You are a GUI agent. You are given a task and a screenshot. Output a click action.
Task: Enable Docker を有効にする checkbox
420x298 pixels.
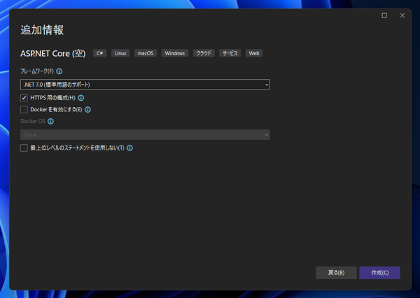[x=24, y=110]
